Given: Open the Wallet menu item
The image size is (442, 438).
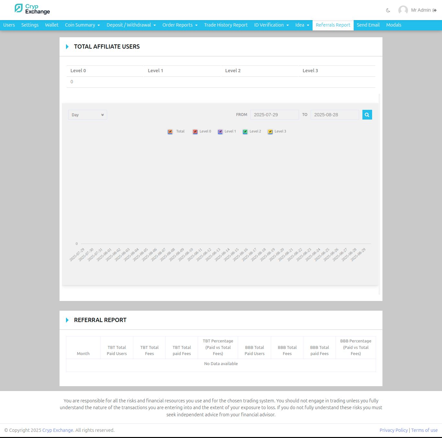Looking at the screenshot, I should pyautogui.click(x=52, y=25).
